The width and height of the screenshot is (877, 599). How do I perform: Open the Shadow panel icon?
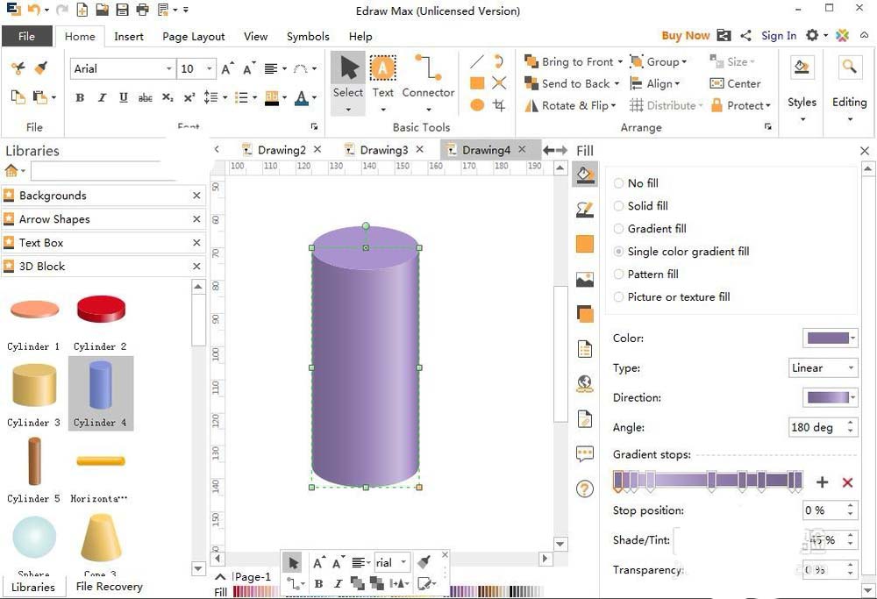585,244
